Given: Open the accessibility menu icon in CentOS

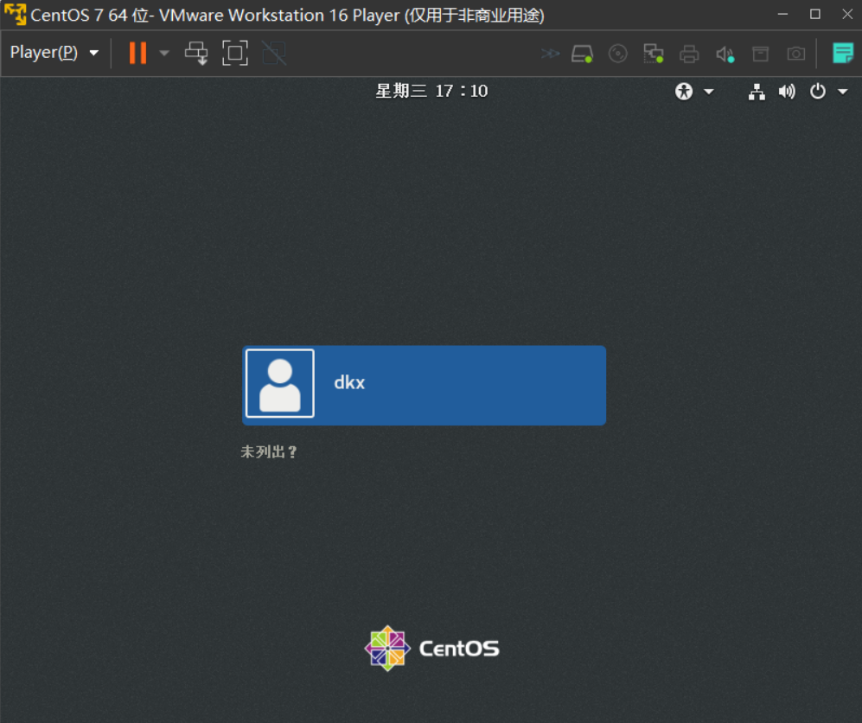Looking at the screenshot, I should (x=684, y=92).
